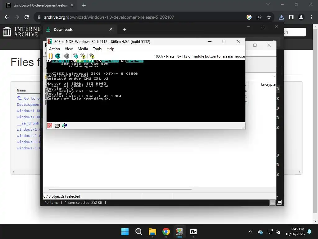
Task: Show hidden system tray icons
Action: click(x=250, y=232)
